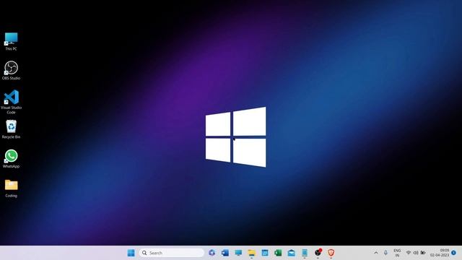Open the taskbar icon between File Explorer and Excel
Viewport: 462px width, 260px height.
(x=265, y=253)
